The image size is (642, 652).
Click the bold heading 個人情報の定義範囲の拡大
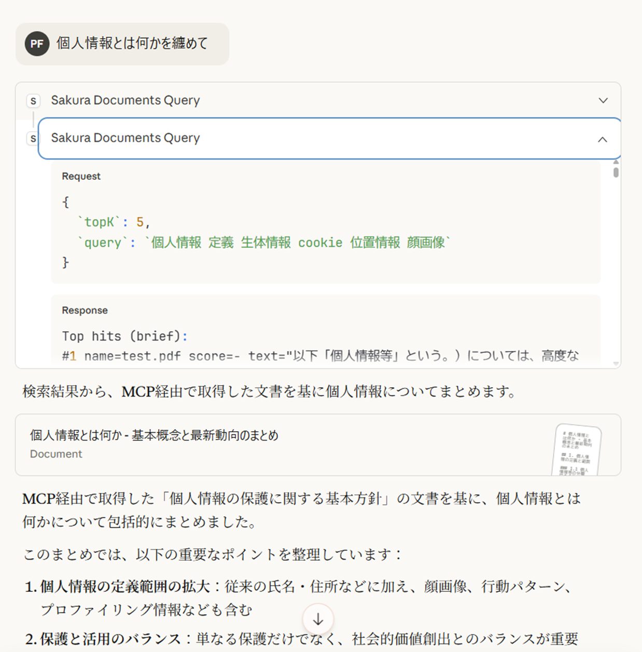click(x=125, y=587)
